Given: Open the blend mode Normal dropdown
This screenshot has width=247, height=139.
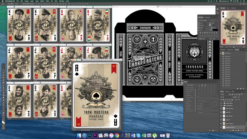Looking at the screenshot, I should point(226,97).
